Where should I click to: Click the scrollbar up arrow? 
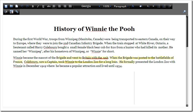(187, 16)
